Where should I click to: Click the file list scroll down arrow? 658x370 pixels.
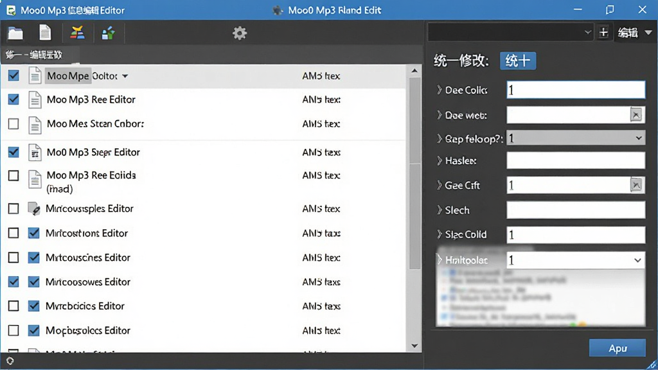414,346
